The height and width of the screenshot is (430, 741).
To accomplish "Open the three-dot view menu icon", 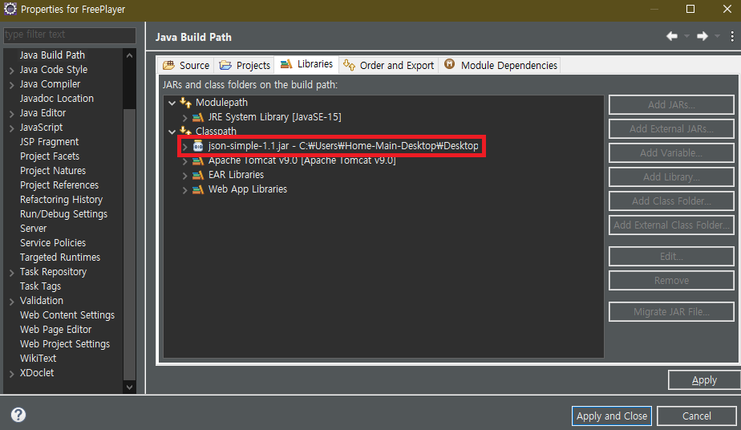I will (732, 36).
